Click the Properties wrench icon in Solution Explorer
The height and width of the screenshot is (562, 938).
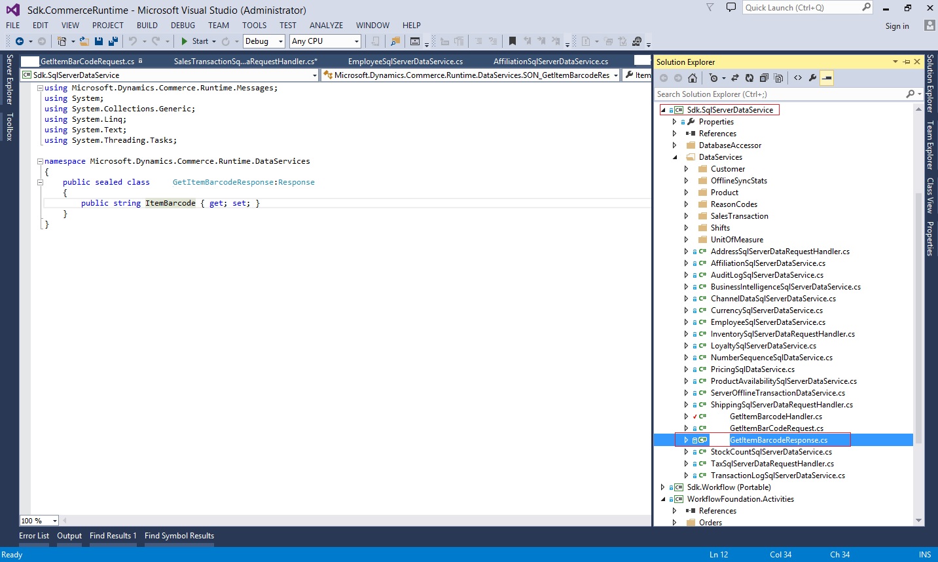tap(812, 78)
